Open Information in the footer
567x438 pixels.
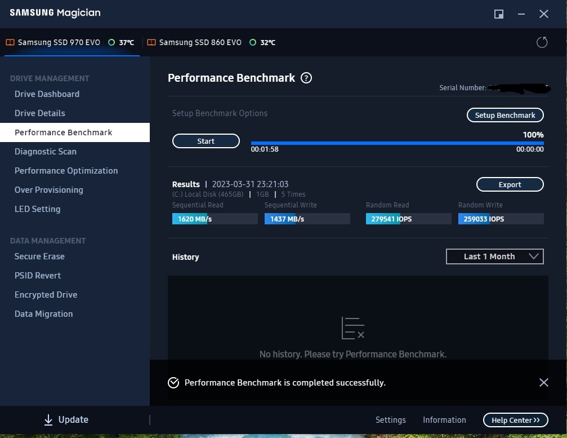pos(444,420)
